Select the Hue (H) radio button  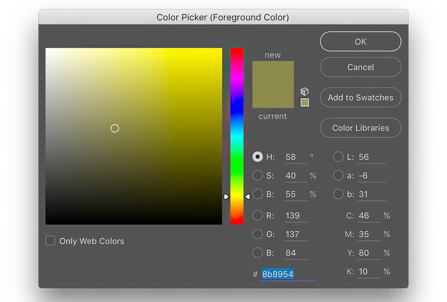[257, 157]
